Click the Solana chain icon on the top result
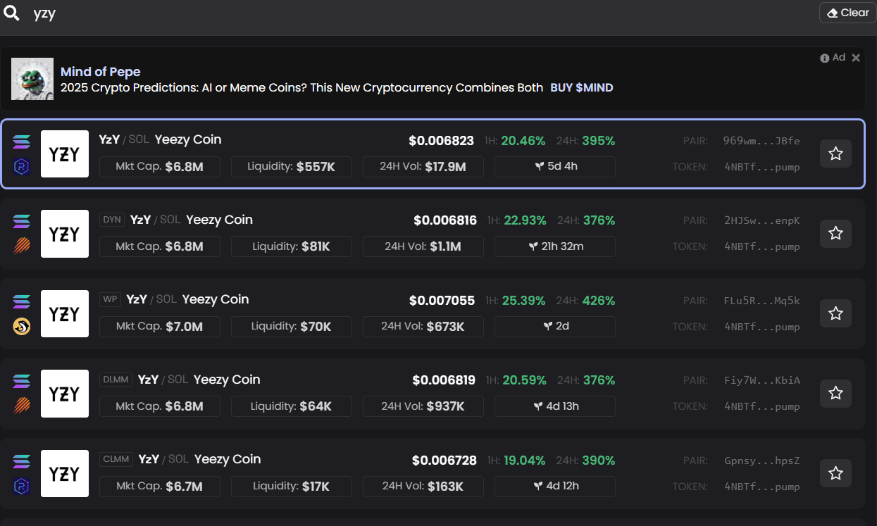This screenshot has height=526, width=877. [21, 141]
